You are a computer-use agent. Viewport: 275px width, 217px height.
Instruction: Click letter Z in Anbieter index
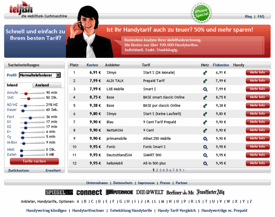pyautogui.click(x=251, y=201)
